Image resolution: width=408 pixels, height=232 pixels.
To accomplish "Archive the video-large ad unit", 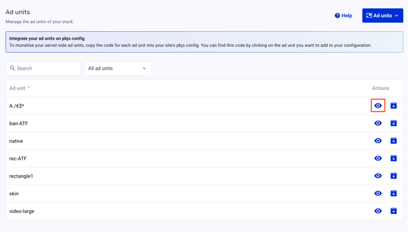I will click(x=393, y=211).
